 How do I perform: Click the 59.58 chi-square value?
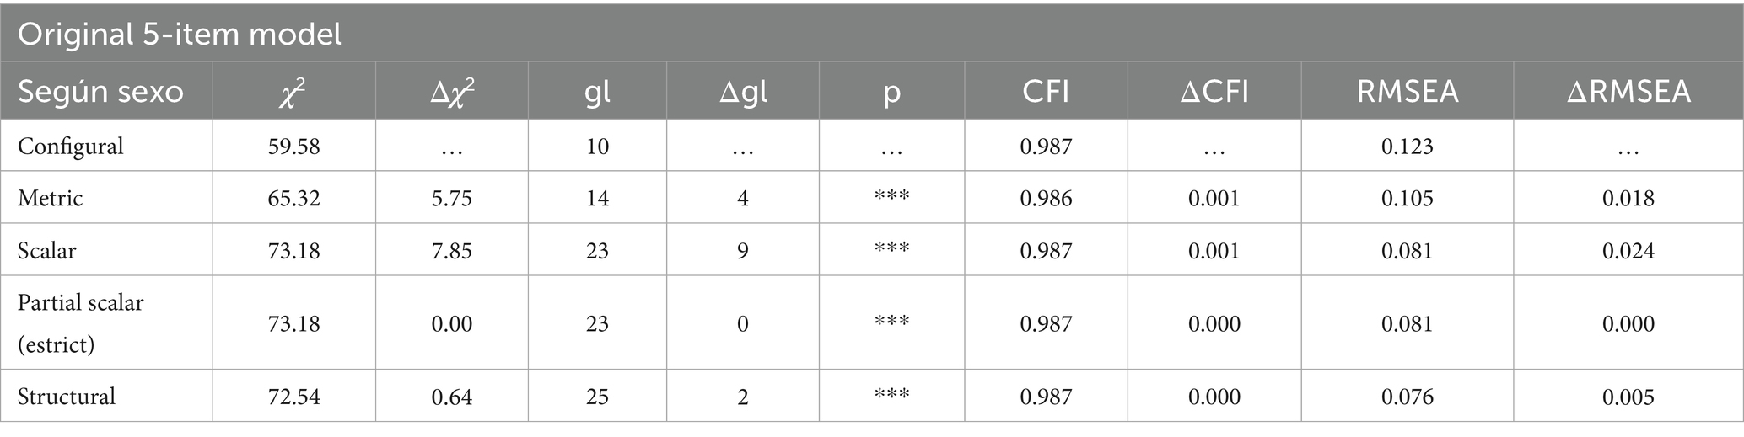coord(293,147)
